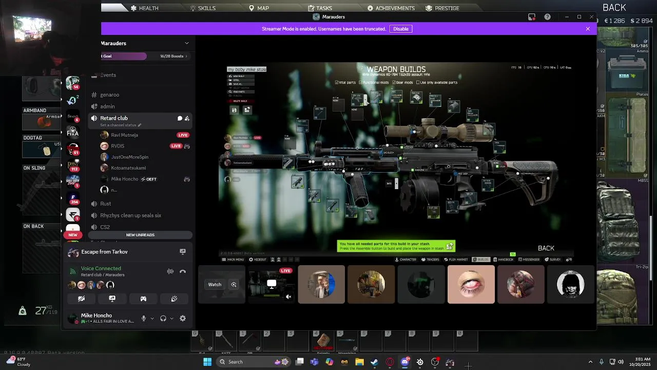The image size is (657, 370).
Task: Open the HEALTH tab in Tarkov
Action: 144,8
